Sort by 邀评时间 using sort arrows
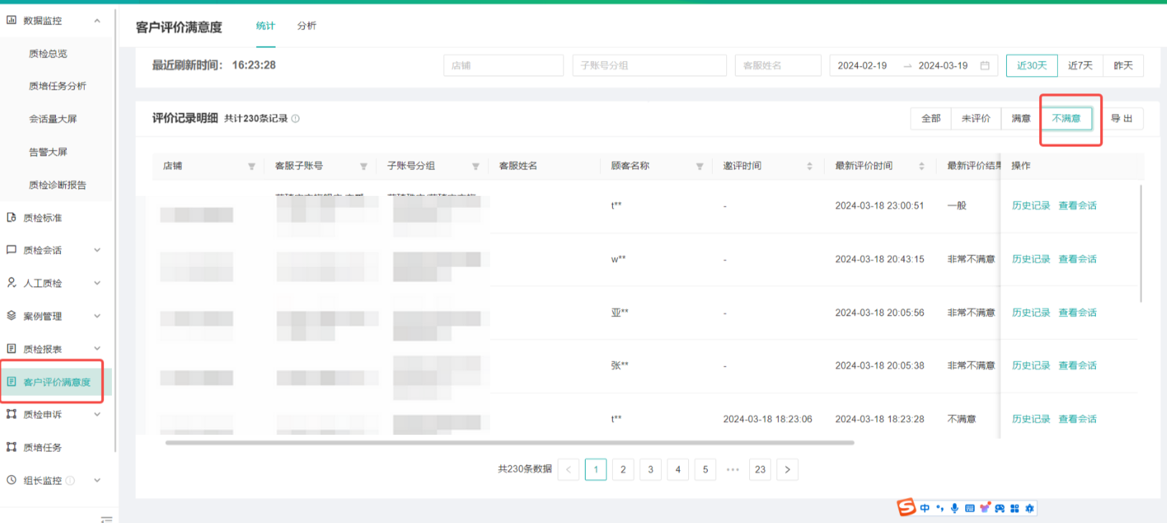This screenshot has height=523, width=1167. coord(810,166)
